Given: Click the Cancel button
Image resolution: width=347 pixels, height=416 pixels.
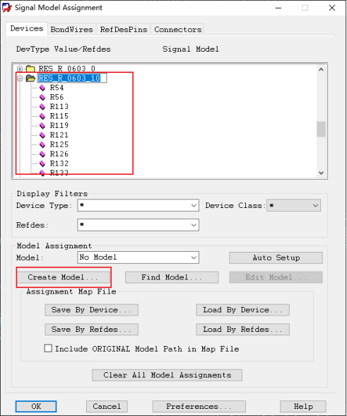Looking at the screenshot, I should point(107,406).
